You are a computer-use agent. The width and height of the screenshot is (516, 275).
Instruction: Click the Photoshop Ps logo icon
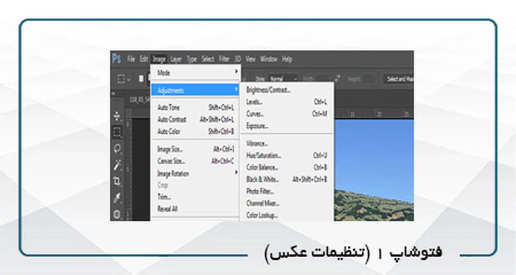click(x=117, y=59)
